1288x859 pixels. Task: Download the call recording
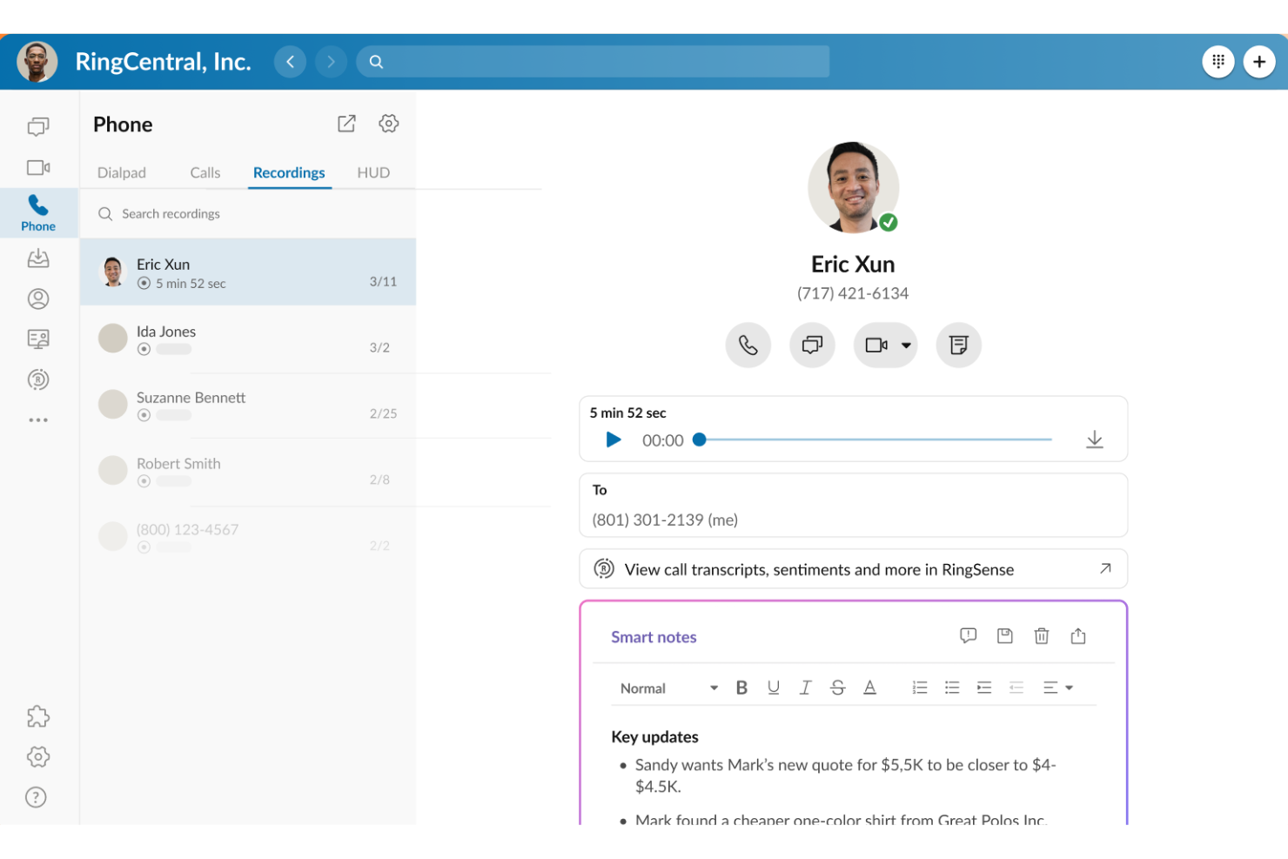1095,440
